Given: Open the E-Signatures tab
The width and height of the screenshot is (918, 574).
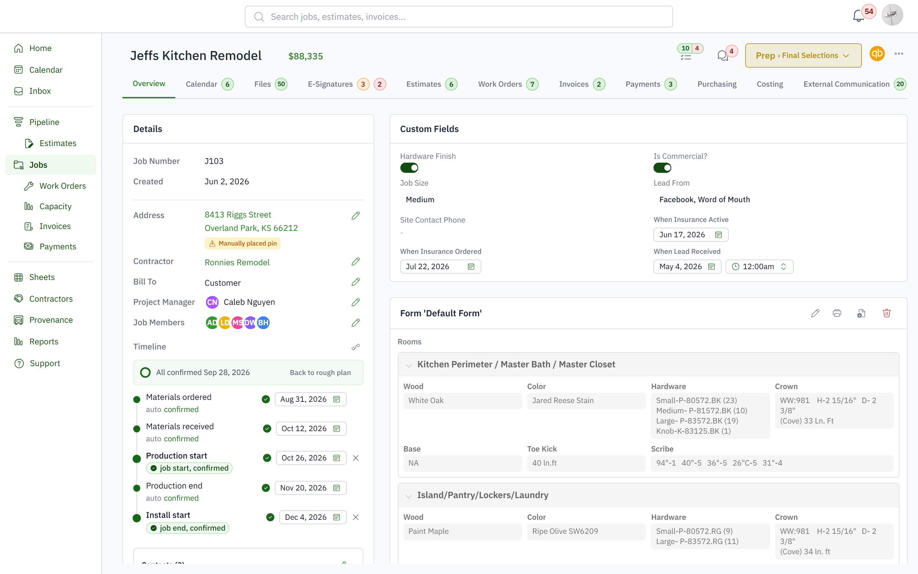Looking at the screenshot, I should pyautogui.click(x=347, y=84).
